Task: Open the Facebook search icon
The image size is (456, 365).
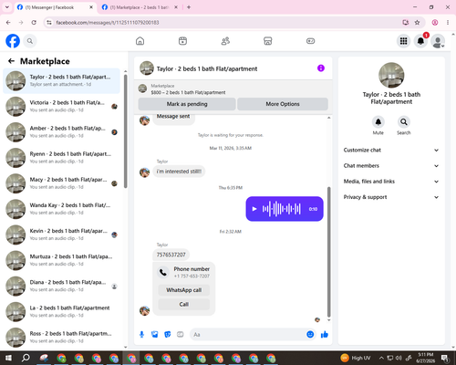Action: tap(30, 41)
